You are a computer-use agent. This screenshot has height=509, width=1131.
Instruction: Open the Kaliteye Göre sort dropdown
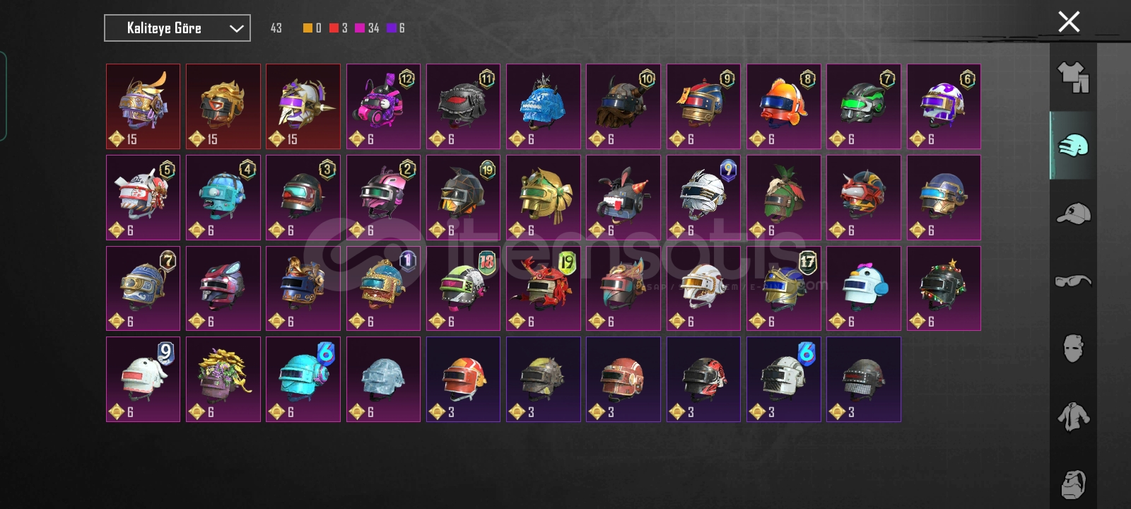[x=177, y=28]
